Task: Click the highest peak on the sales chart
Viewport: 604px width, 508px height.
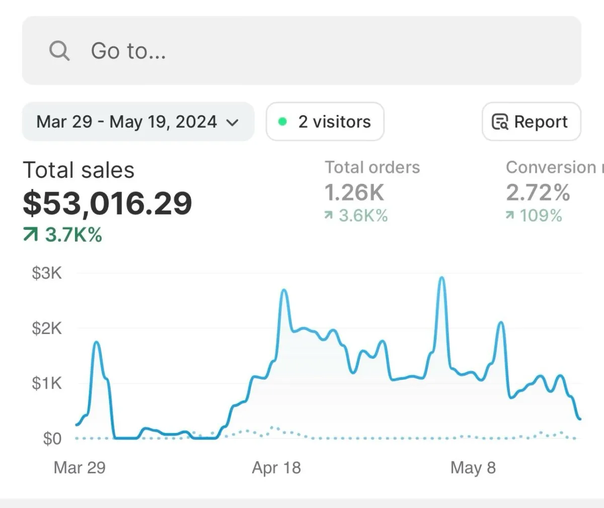Action: pyautogui.click(x=441, y=278)
